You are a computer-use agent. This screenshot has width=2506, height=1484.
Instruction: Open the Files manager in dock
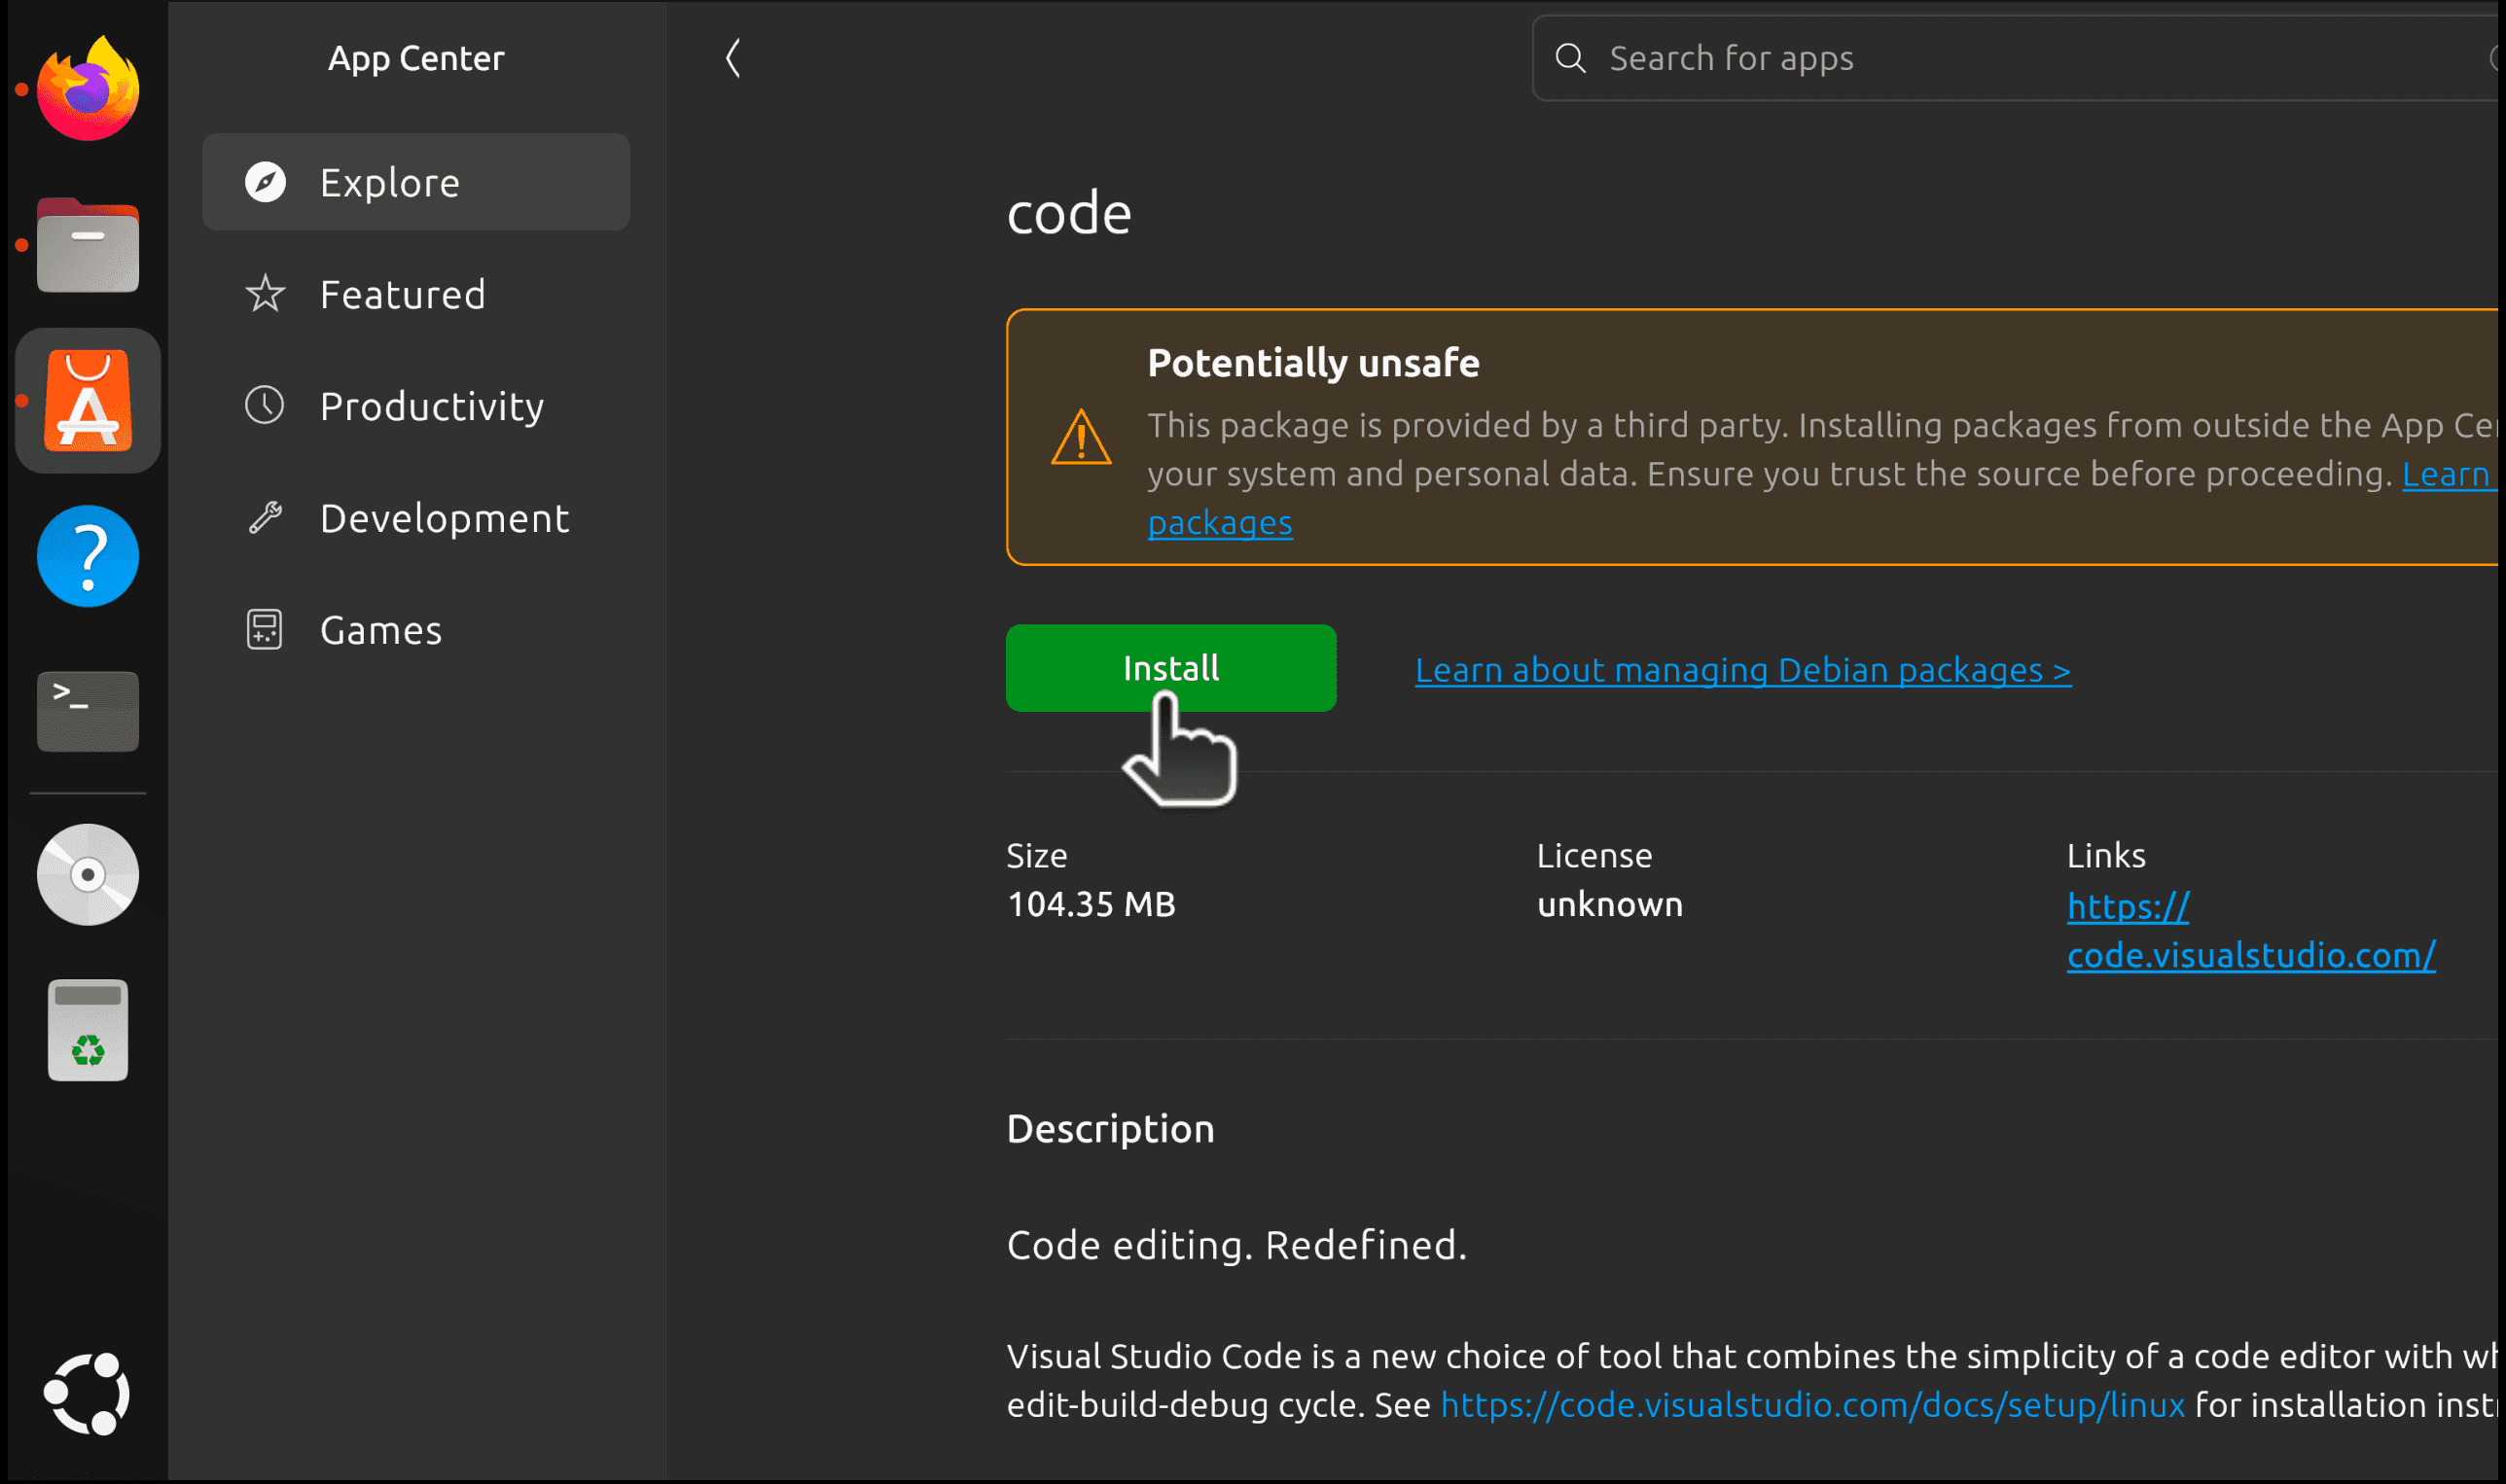(x=88, y=245)
